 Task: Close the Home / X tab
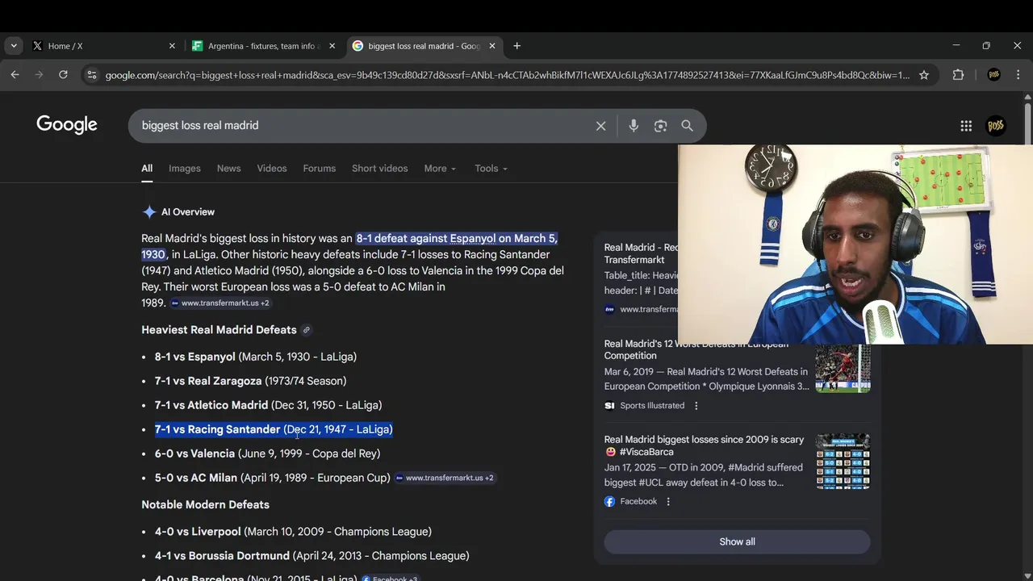[172, 46]
